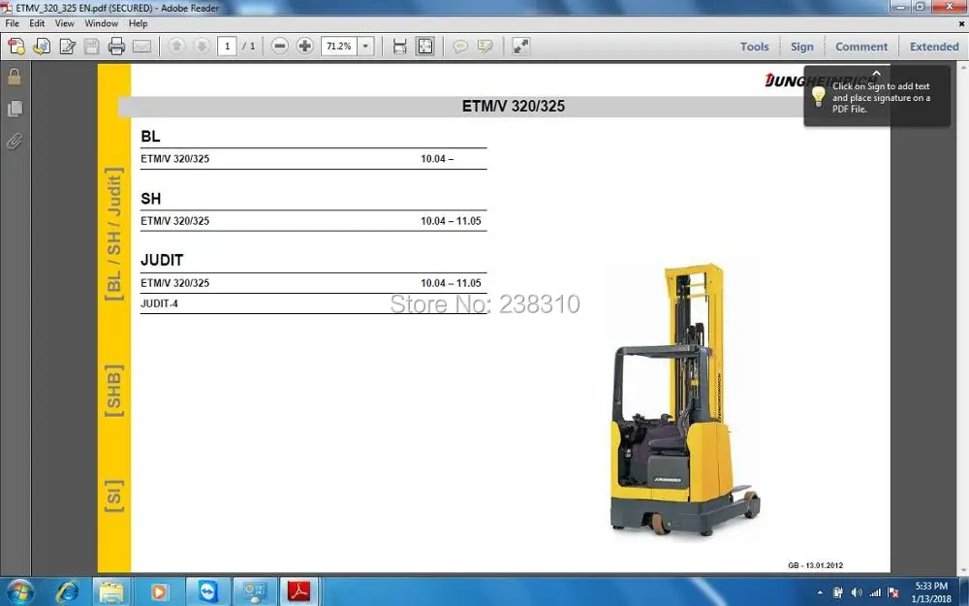Screen dimensions: 969x606
Task: Toggle scrolling fit-width page mode
Action: [400, 47]
